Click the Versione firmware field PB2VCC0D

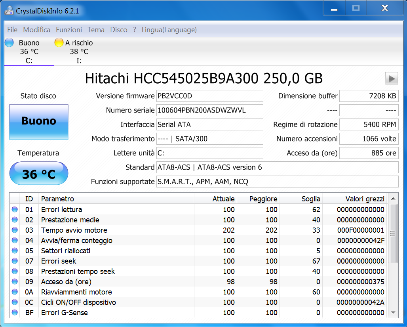pyautogui.click(x=210, y=96)
